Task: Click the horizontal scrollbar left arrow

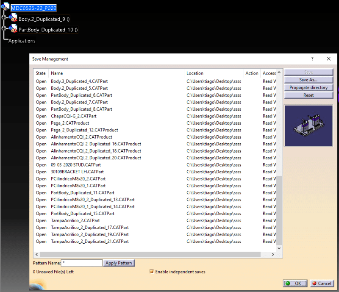Action: [36, 254]
